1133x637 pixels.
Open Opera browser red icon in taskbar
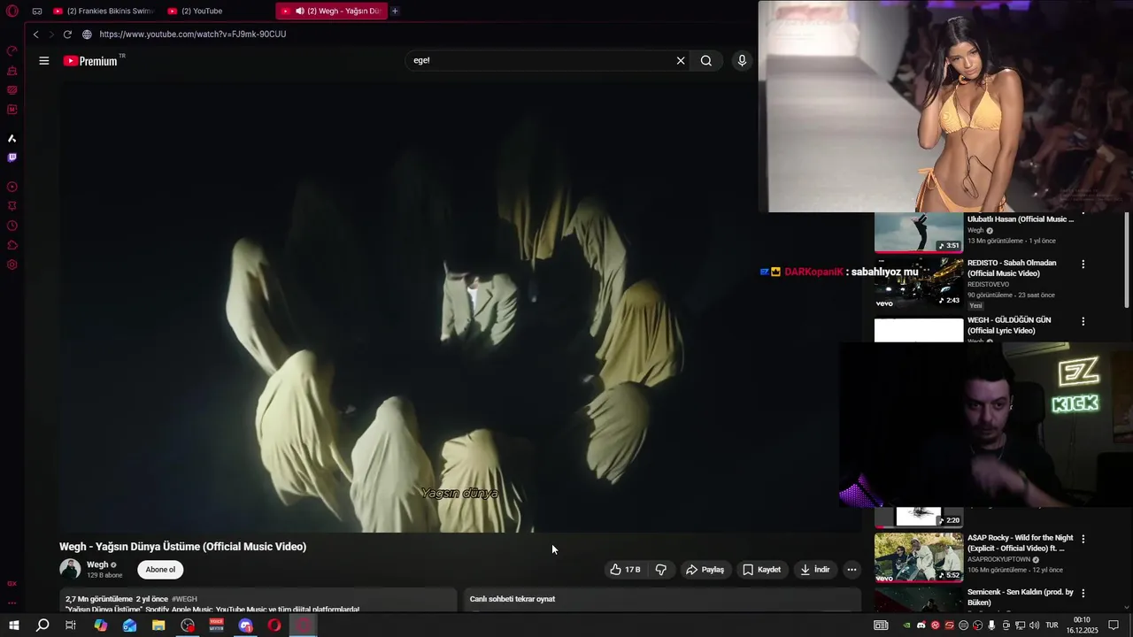(274, 625)
